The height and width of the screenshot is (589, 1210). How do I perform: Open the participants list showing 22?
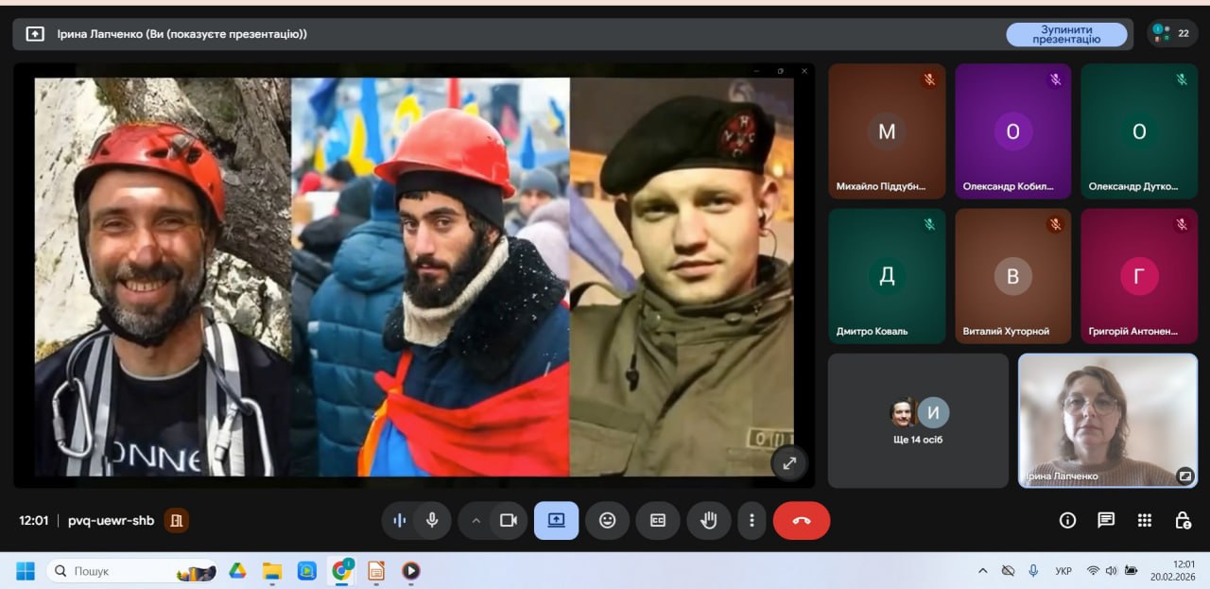pyautogui.click(x=1172, y=33)
